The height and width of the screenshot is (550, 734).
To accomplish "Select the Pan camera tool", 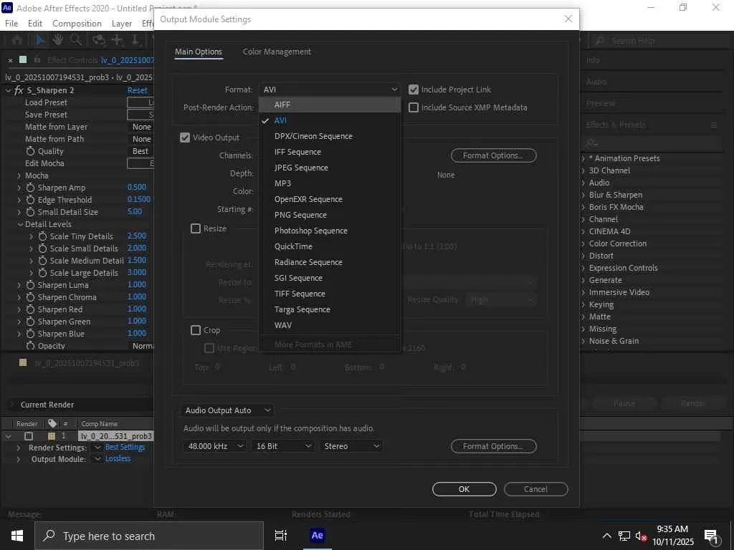I will click(x=117, y=40).
